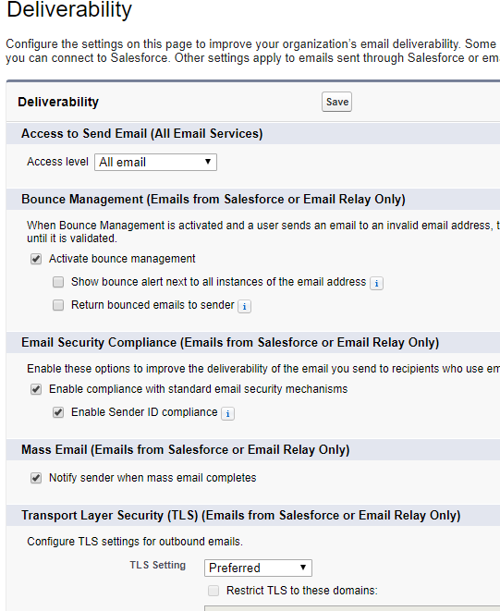Image resolution: width=500 pixels, height=611 pixels.
Task: Click the Email Security Compliance section header
Action: [230, 343]
